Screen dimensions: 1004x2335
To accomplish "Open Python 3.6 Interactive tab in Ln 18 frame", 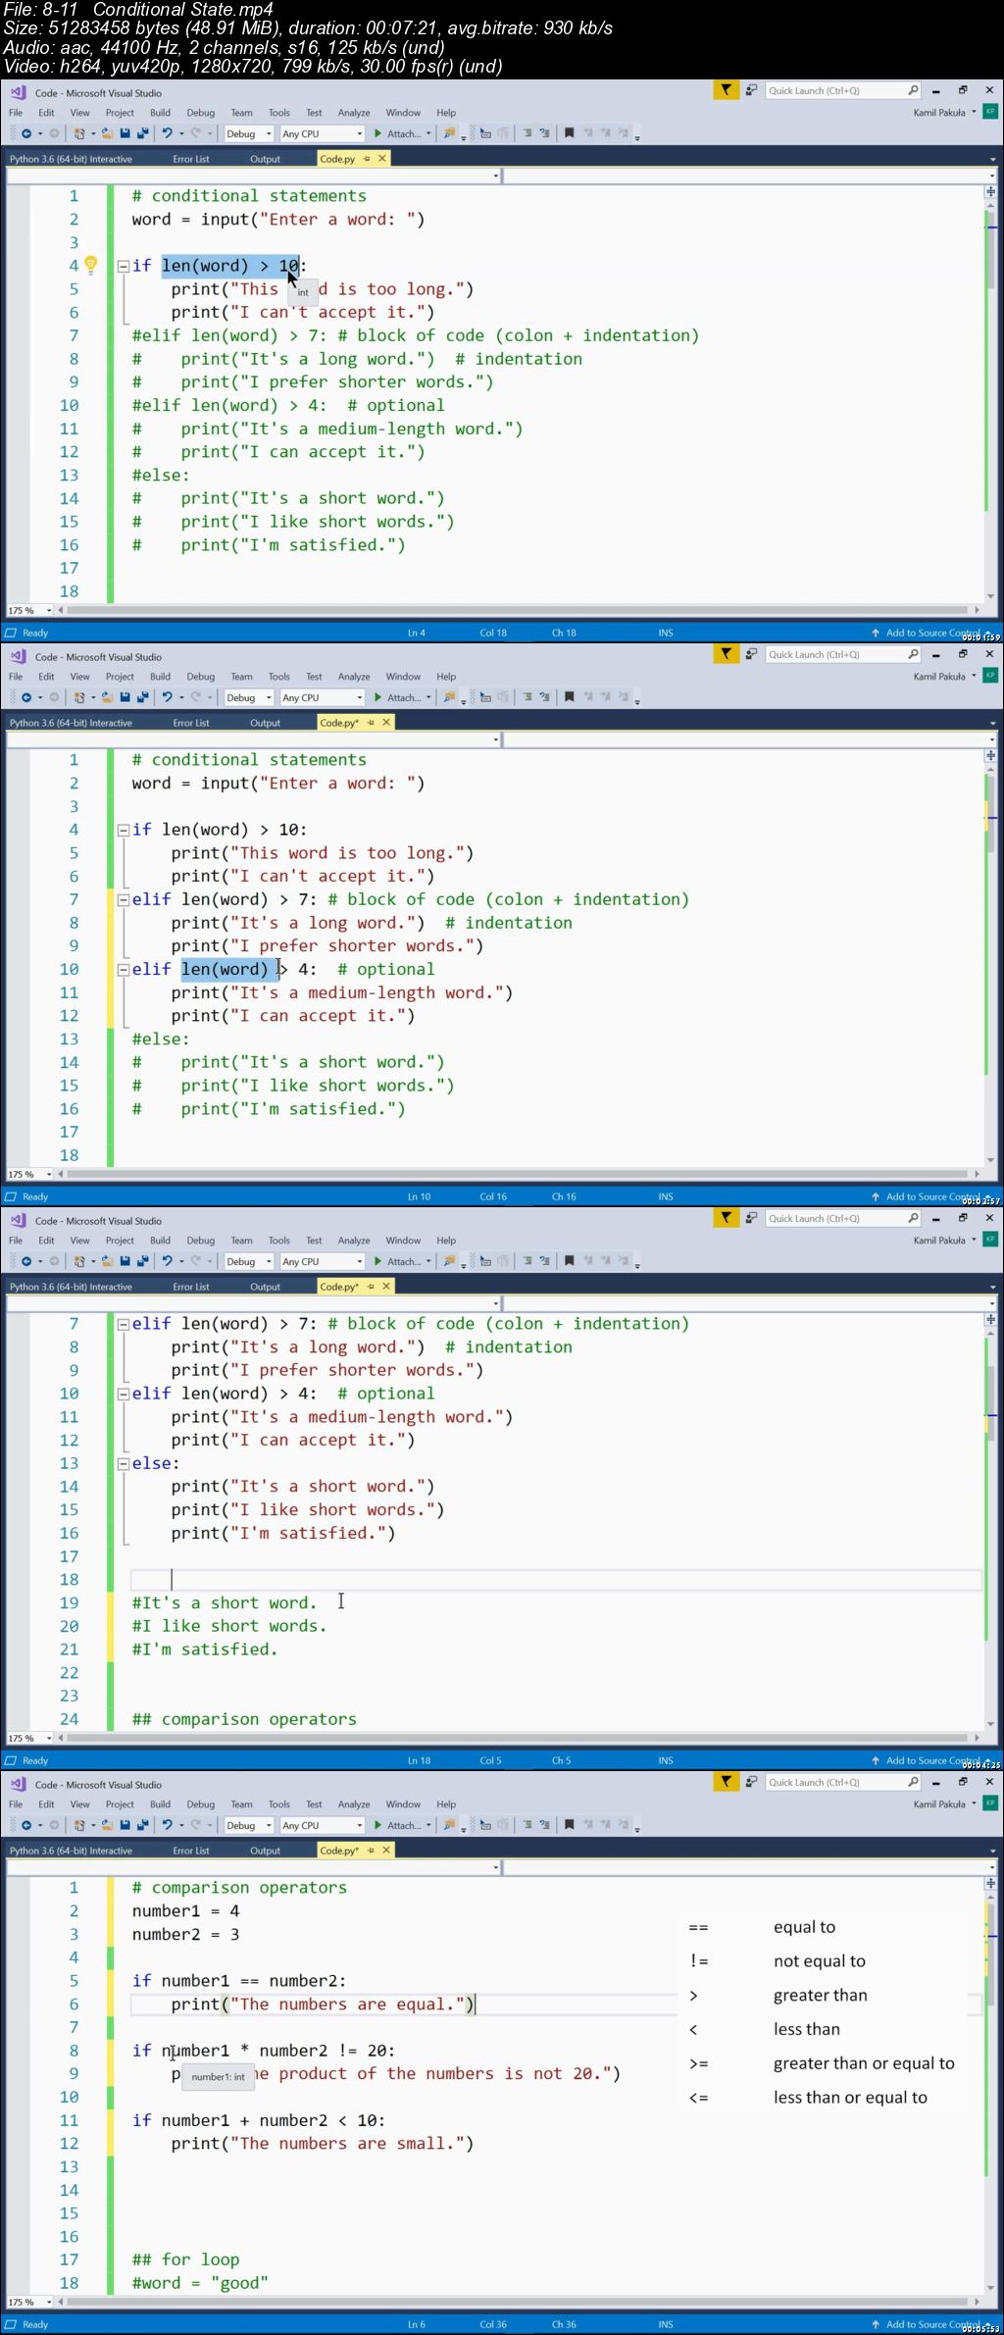I will (71, 1287).
